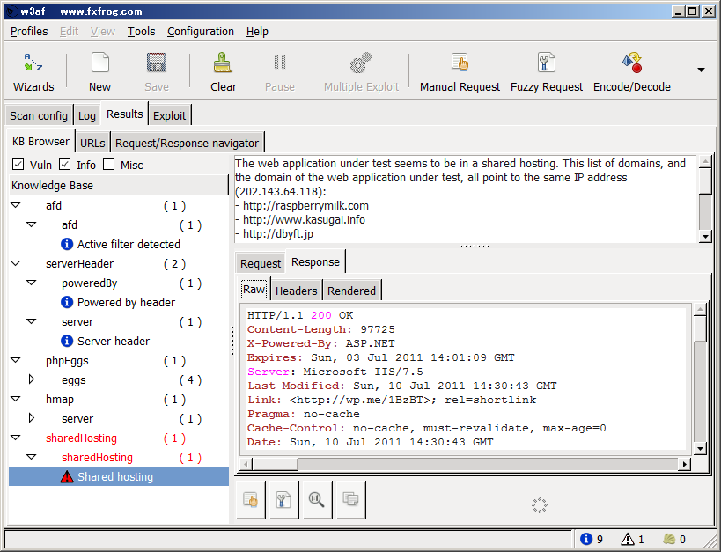Toggle the Info filter checkbox
Screen dimensions: 721x552
(x=65, y=165)
